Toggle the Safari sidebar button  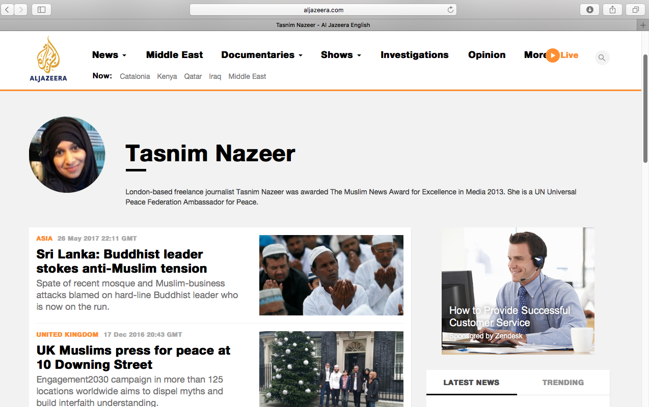[x=41, y=10]
